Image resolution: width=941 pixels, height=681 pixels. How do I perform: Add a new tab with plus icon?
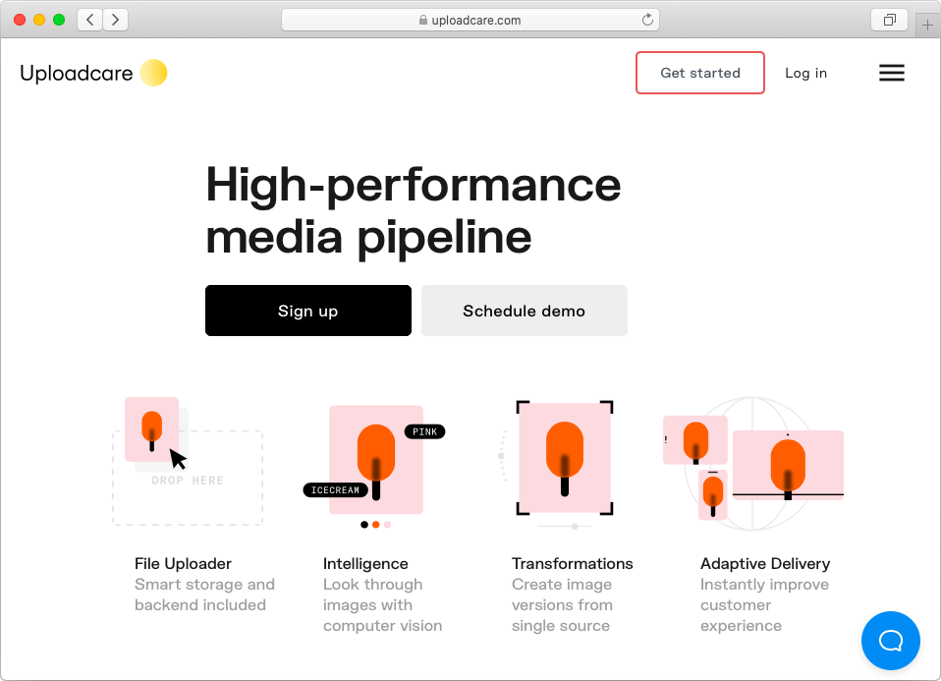click(x=927, y=26)
